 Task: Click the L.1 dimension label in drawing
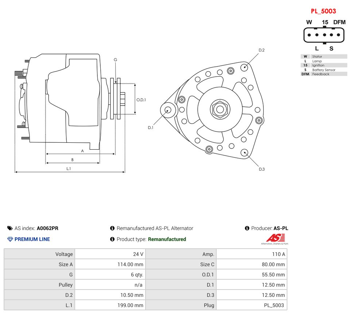pos(69,169)
